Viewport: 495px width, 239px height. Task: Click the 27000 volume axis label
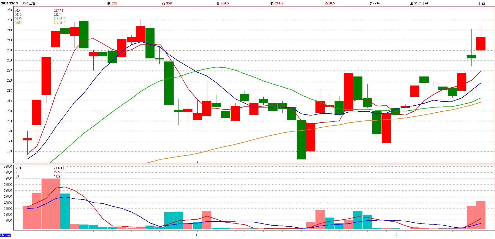pos(8,196)
